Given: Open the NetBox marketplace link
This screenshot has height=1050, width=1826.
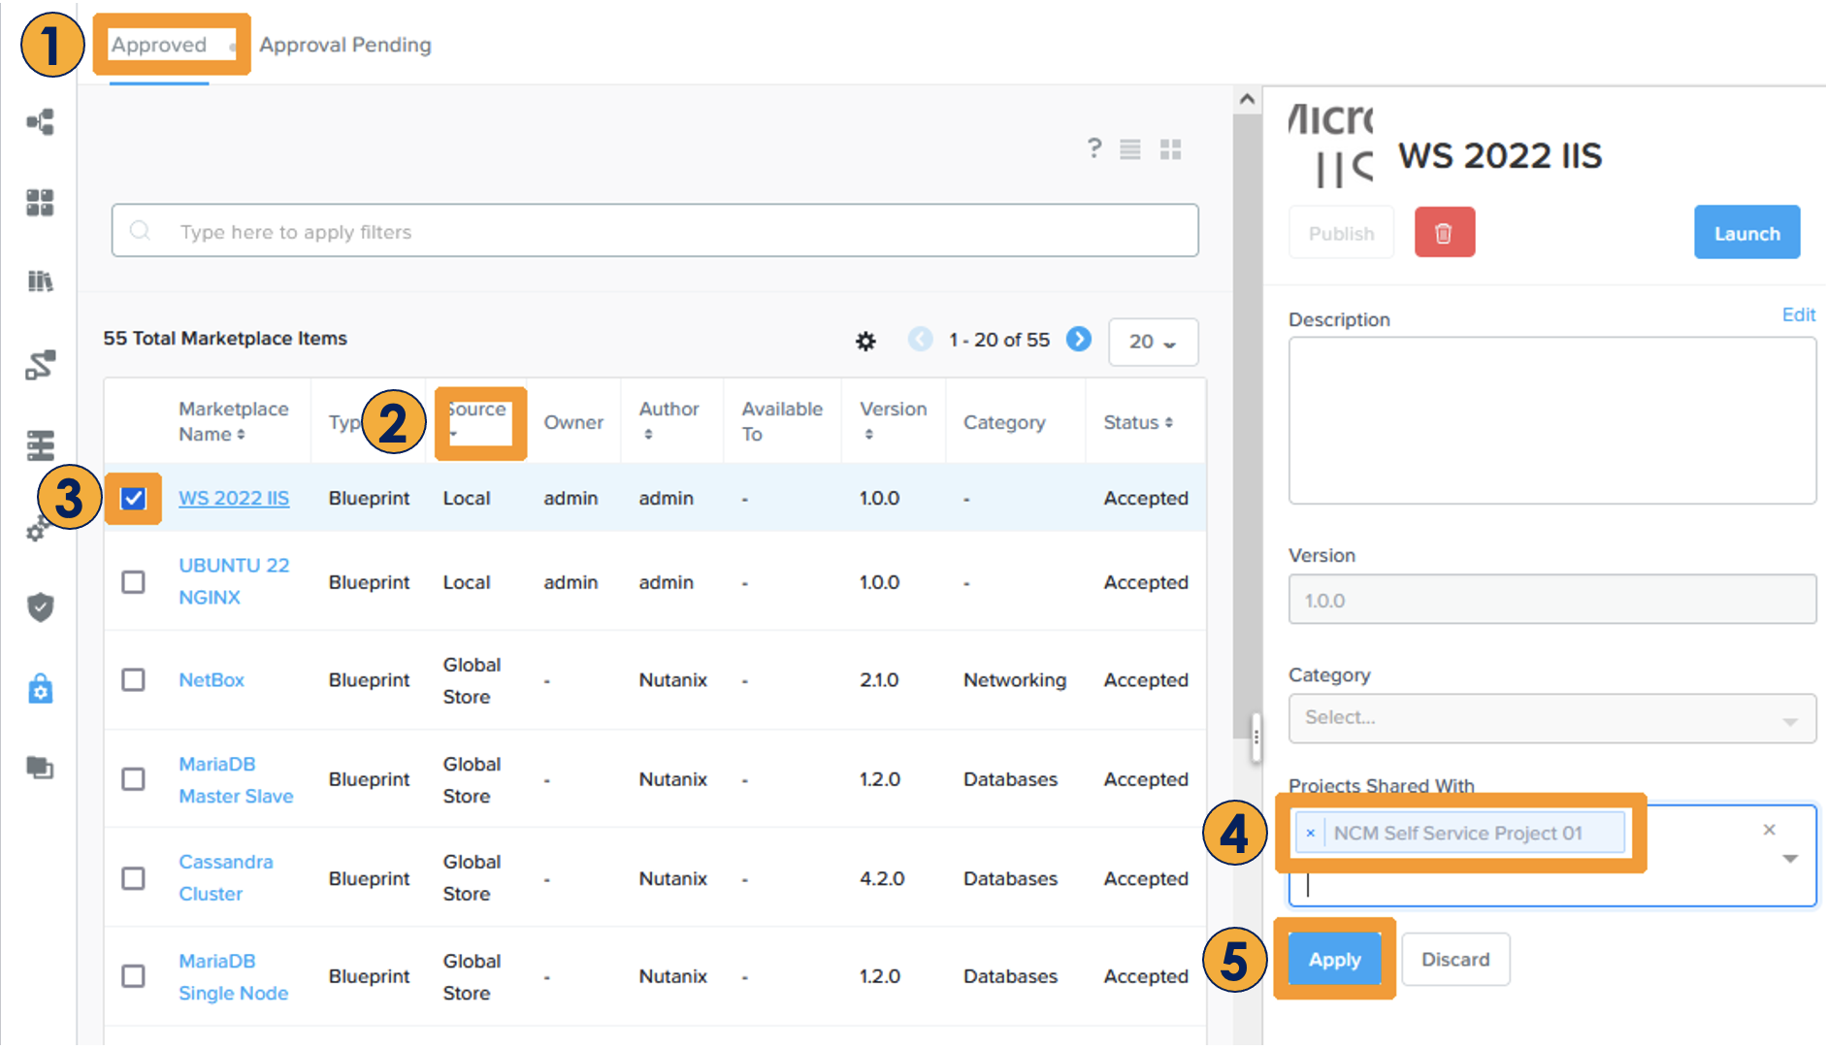Looking at the screenshot, I should pyautogui.click(x=212, y=680).
